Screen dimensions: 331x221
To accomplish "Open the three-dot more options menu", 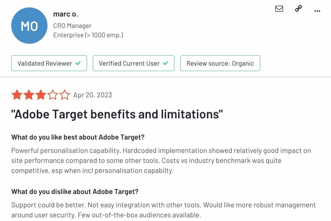I will coord(317,11).
